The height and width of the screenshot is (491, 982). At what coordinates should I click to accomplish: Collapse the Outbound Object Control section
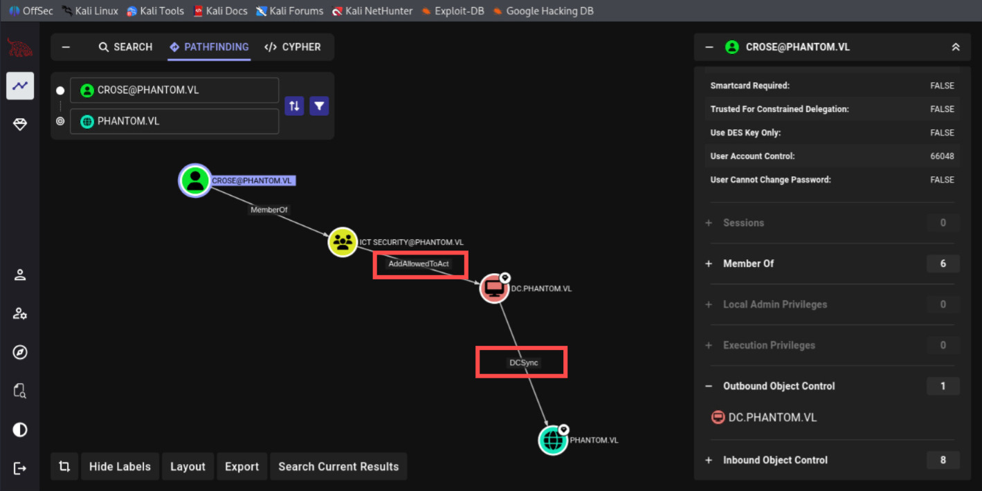point(709,386)
